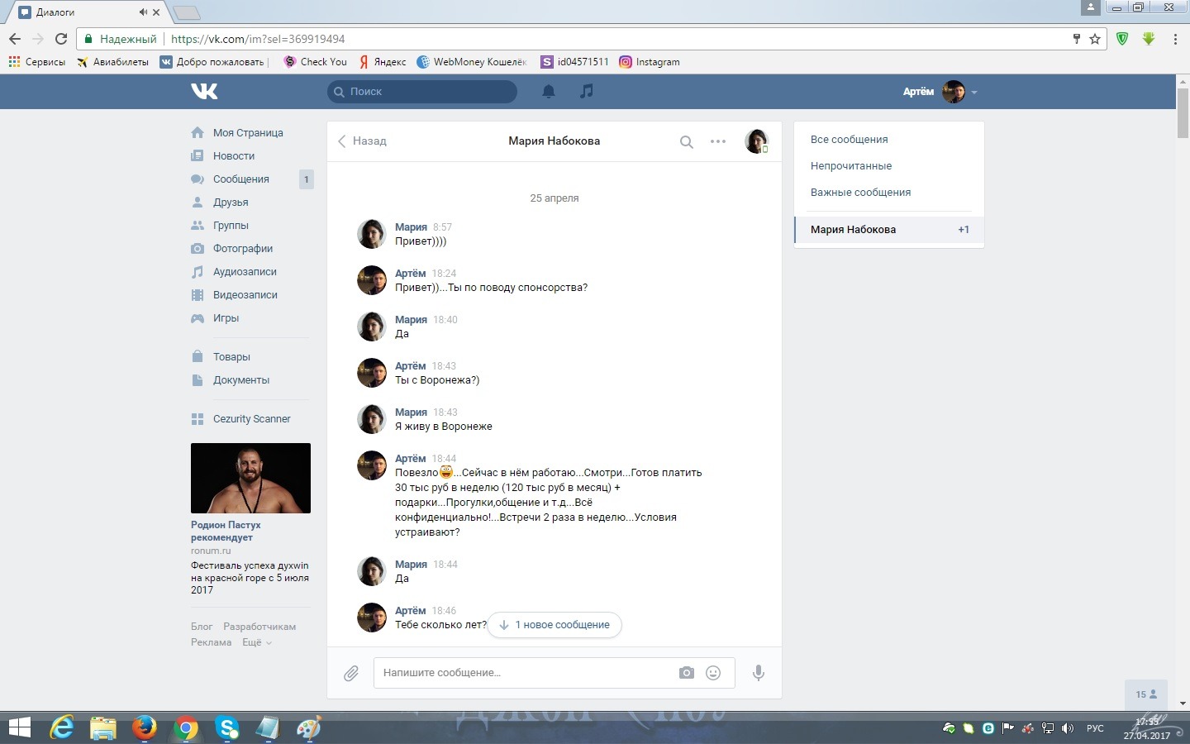Click Назад to return to dialogs
Image resolution: width=1190 pixels, height=744 pixels.
(x=362, y=141)
